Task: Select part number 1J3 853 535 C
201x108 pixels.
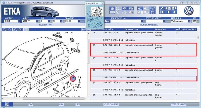Action: pyautogui.click(x=112, y=33)
